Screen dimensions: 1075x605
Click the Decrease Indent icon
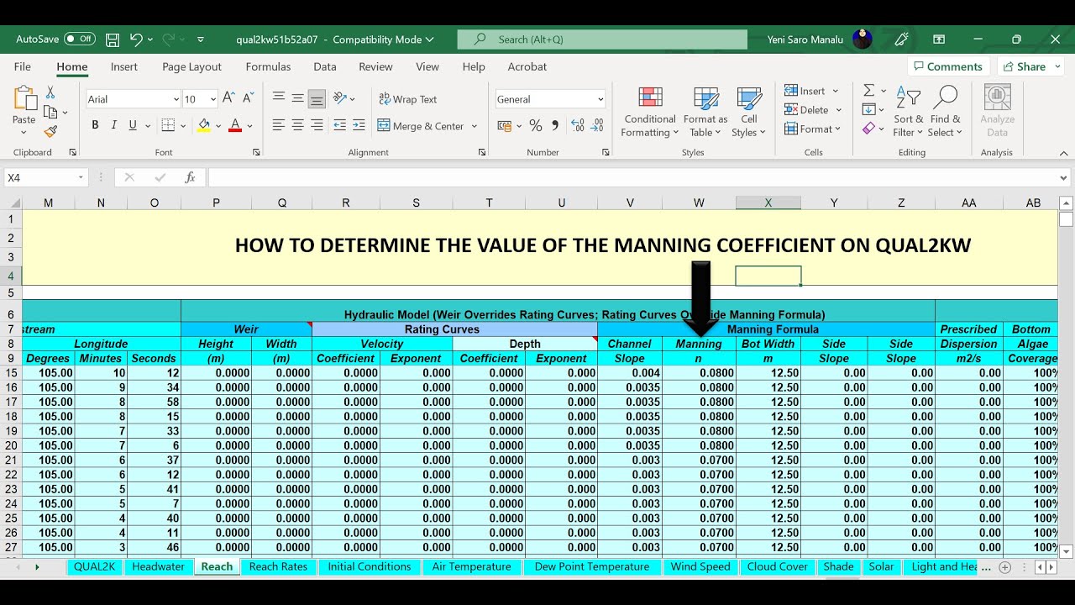[x=339, y=125]
